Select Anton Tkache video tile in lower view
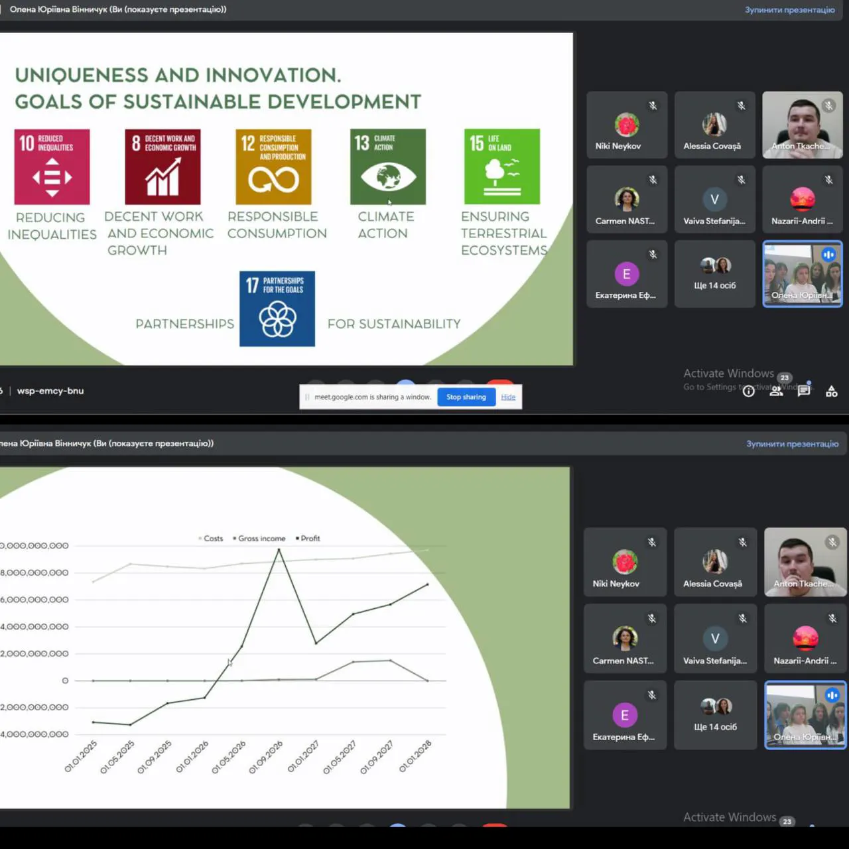Image resolution: width=849 pixels, height=849 pixels. coord(805,562)
